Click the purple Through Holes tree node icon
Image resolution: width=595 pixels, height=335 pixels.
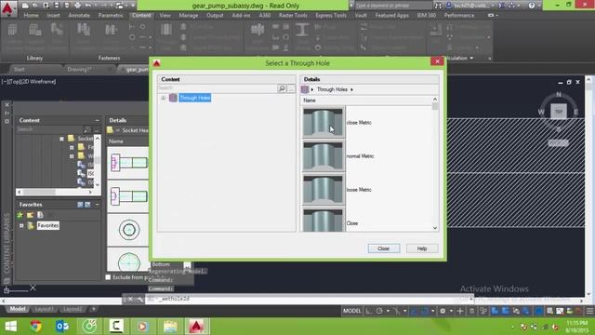[x=173, y=98]
